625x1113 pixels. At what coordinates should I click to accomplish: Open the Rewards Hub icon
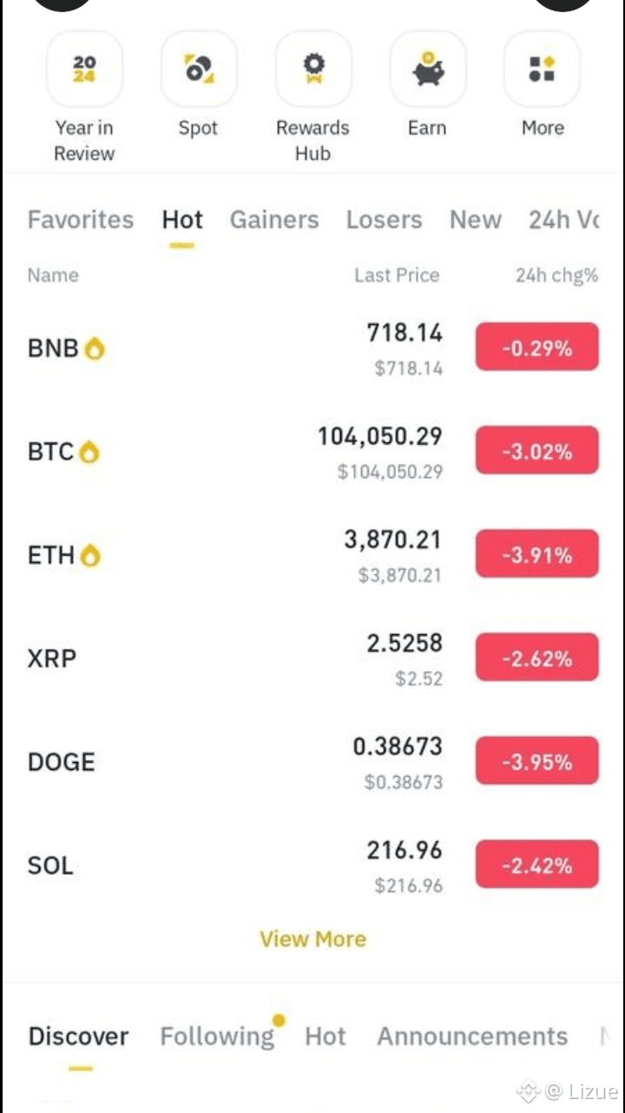tap(313, 69)
